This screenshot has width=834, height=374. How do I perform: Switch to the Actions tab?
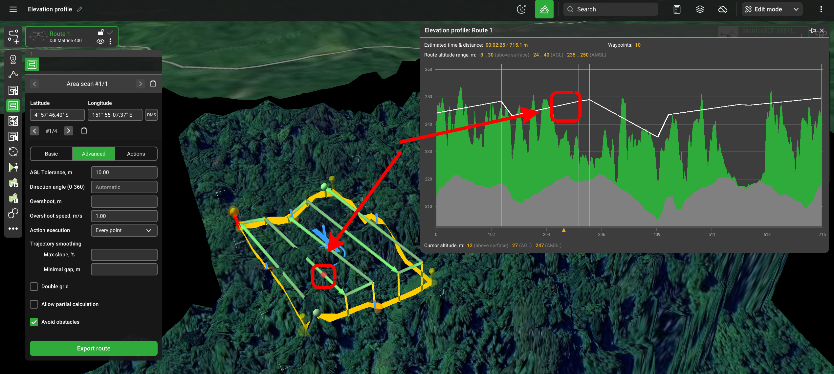pyautogui.click(x=136, y=154)
